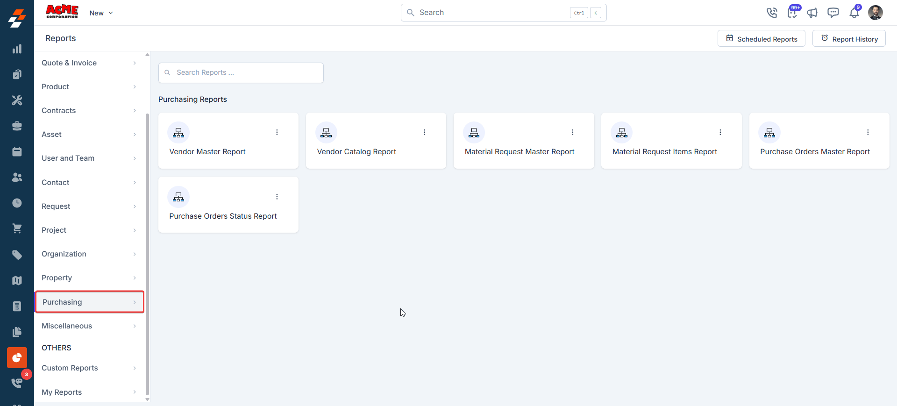The width and height of the screenshot is (897, 406).
Task: Focus the global Search field
Action: tap(504, 13)
